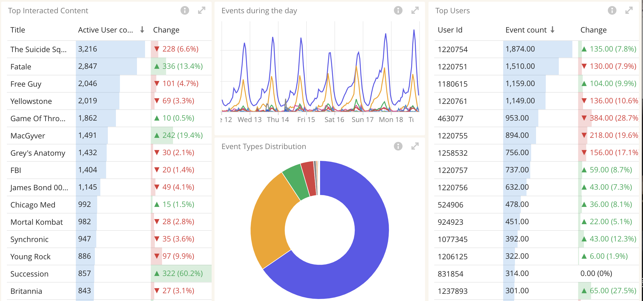Show info for Top Users panel
This screenshot has width=643, height=301.
click(612, 11)
